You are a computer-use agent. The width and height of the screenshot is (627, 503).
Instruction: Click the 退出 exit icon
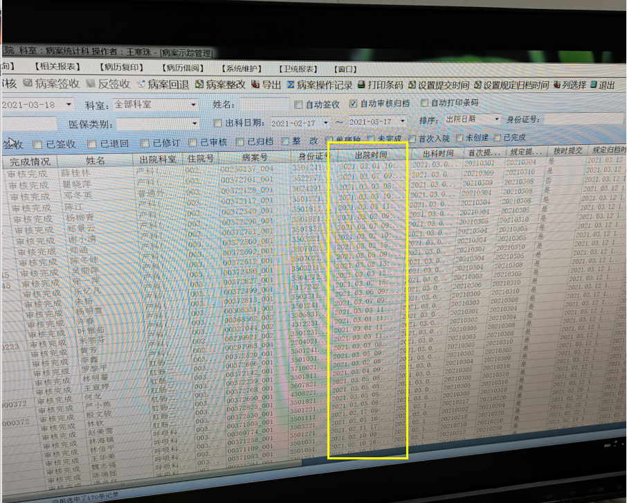[x=593, y=85]
